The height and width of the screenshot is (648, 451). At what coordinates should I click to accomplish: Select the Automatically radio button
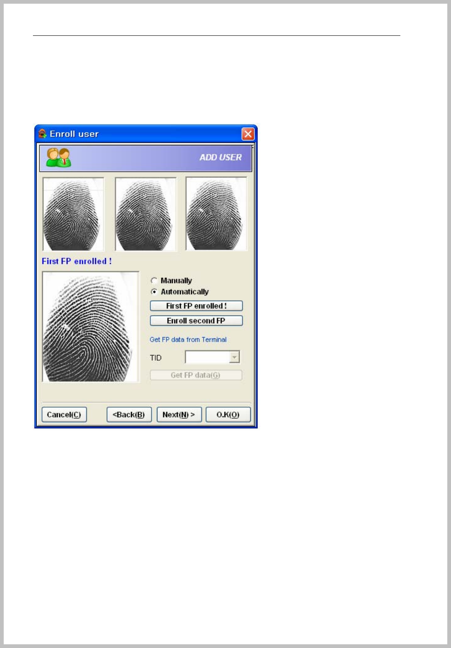click(154, 292)
